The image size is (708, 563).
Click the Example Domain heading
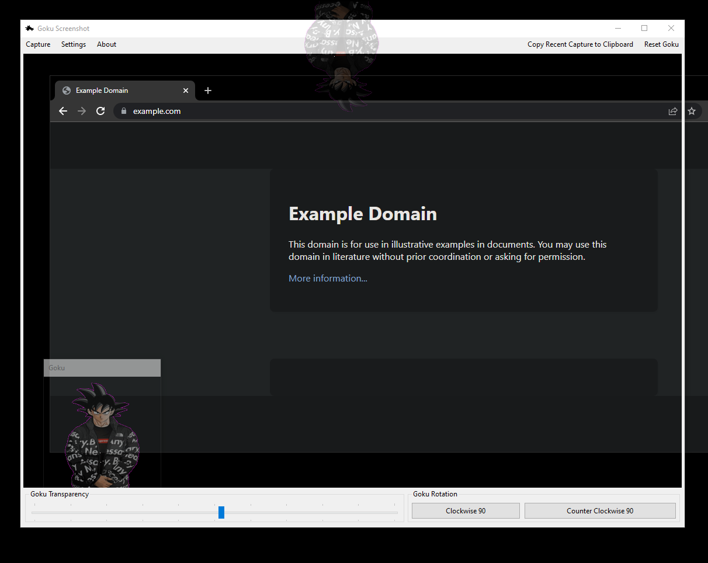(x=363, y=214)
